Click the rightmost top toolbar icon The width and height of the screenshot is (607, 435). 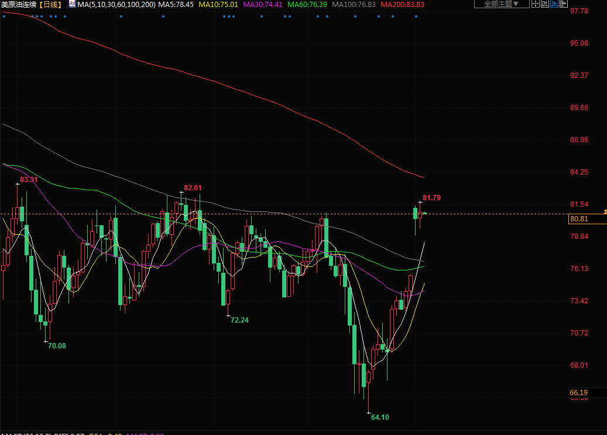click(564, 4)
